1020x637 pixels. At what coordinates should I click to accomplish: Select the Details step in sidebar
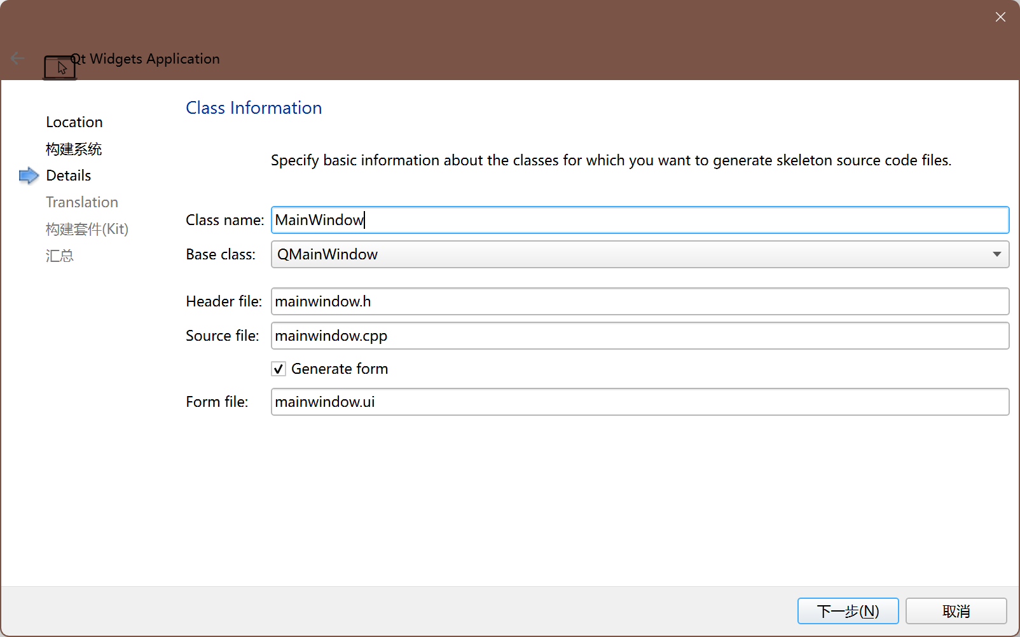coord(69,175)
